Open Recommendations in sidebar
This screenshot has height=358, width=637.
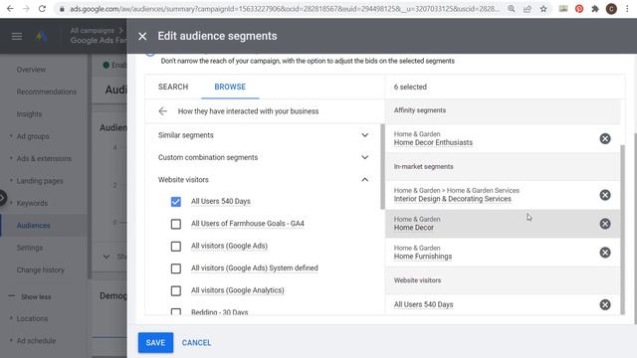pyautogui.click(x=47, y=91)
